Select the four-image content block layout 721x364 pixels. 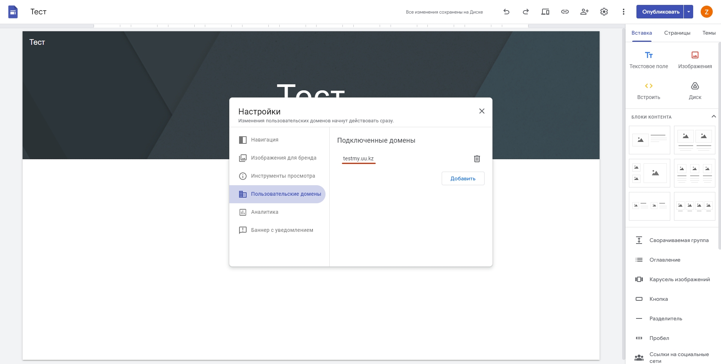695,206
